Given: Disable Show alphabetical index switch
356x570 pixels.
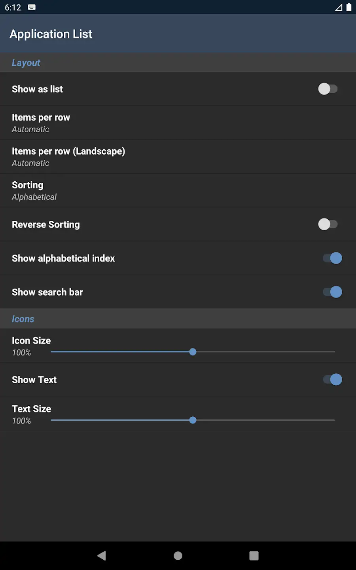Looking at the screenshot, I should point(332,258).
